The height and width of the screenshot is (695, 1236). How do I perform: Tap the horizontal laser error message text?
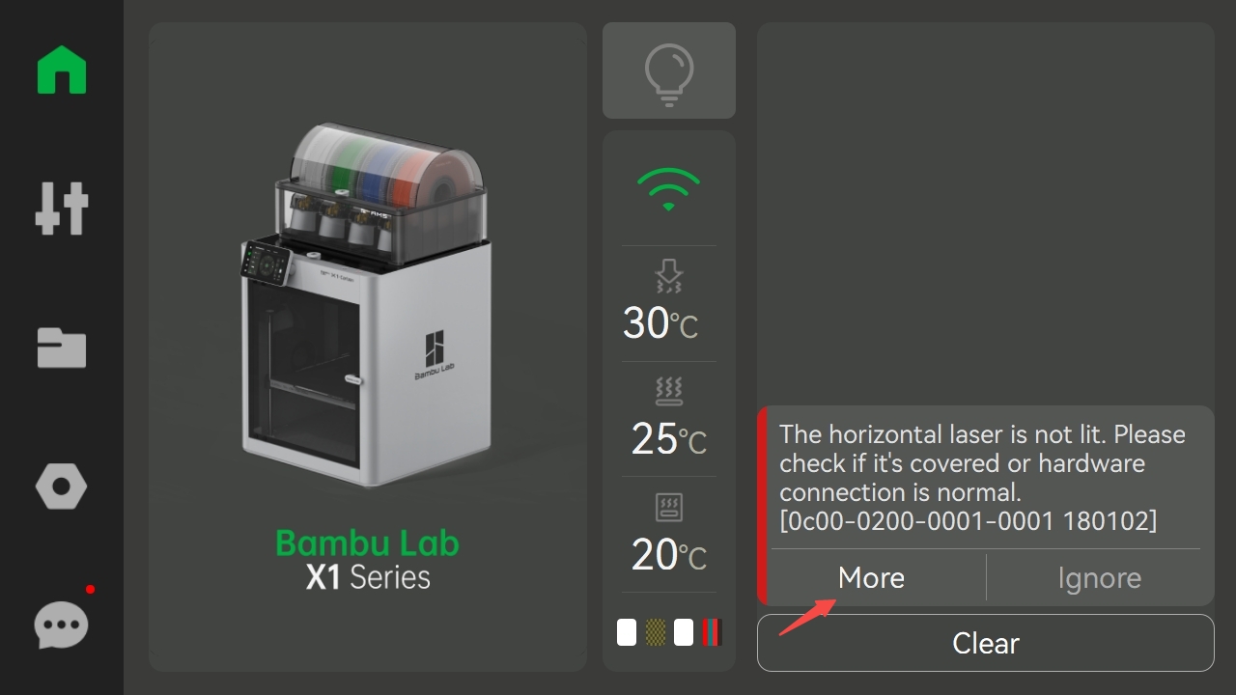point(982,478)
